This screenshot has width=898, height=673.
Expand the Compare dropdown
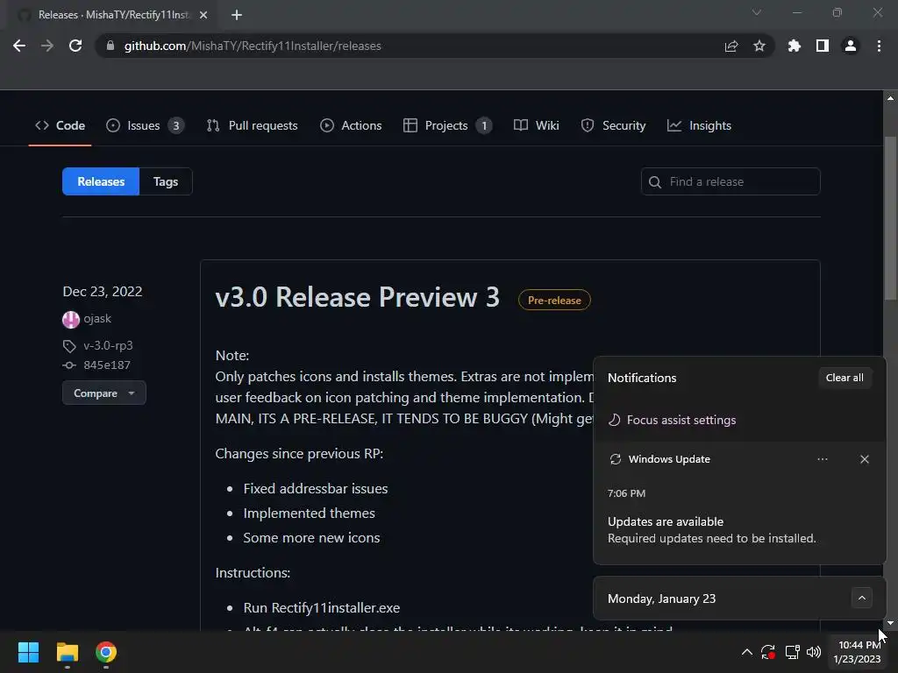[x=104, y=393]
